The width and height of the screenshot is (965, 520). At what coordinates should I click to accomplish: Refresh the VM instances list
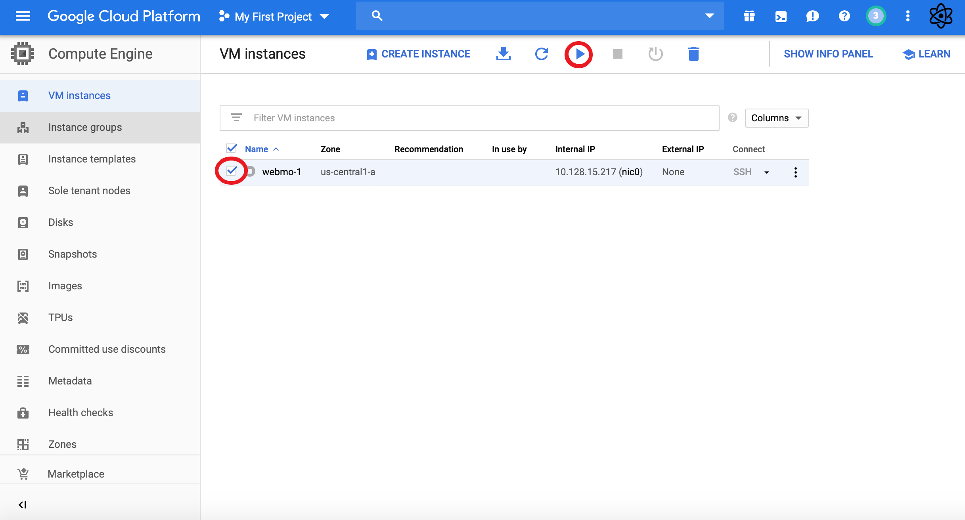(x=542, y=54)
